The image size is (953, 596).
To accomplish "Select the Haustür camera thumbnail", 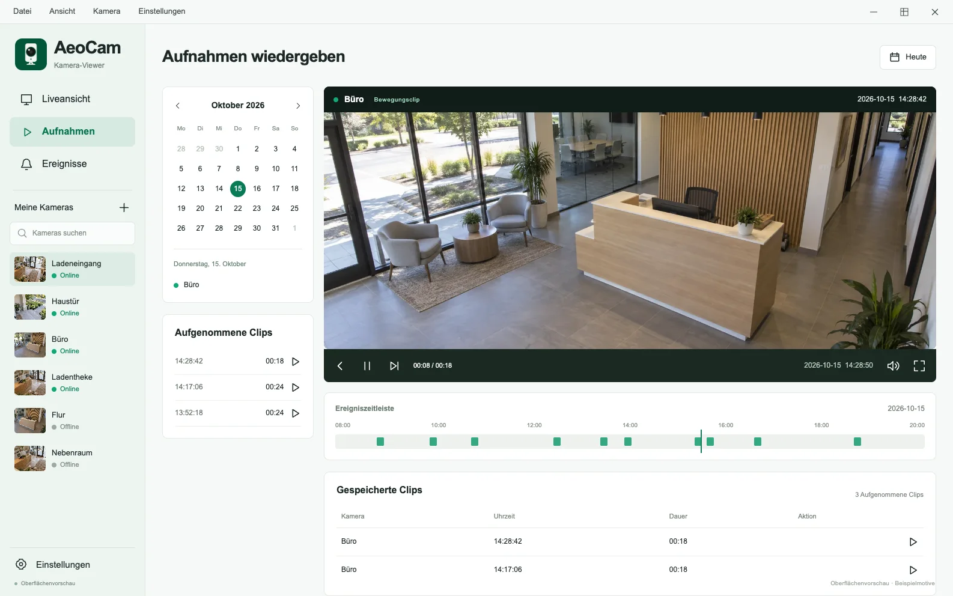I will click(x=30, y=307).
